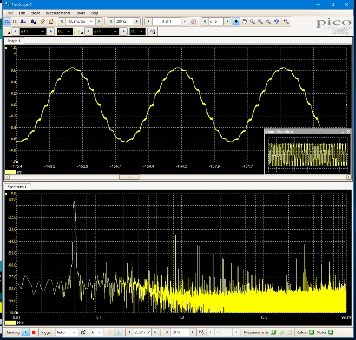Decrease the x 16 zoom factor
The width and height of the screenshot is (356, 340).
click(205, 21)
